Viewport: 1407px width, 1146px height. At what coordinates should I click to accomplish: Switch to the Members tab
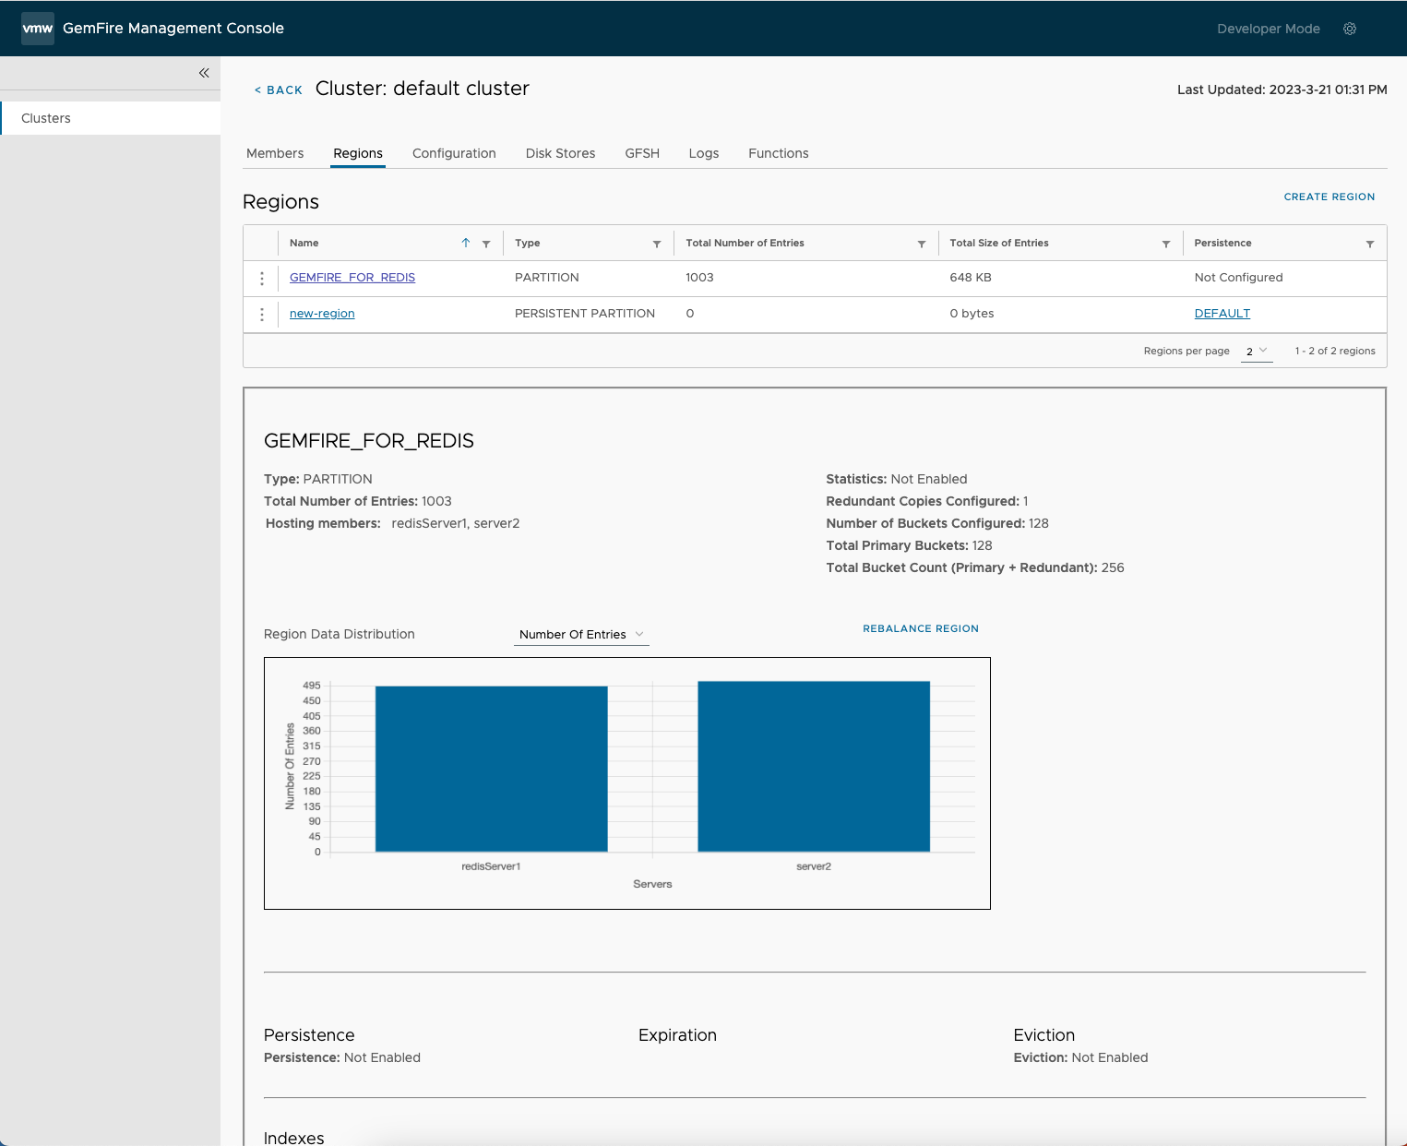tap(275, 153)
